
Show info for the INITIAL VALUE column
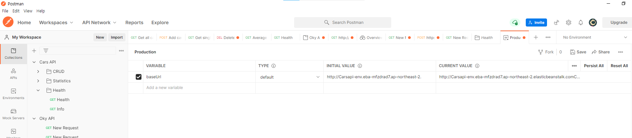click(360, 66)
